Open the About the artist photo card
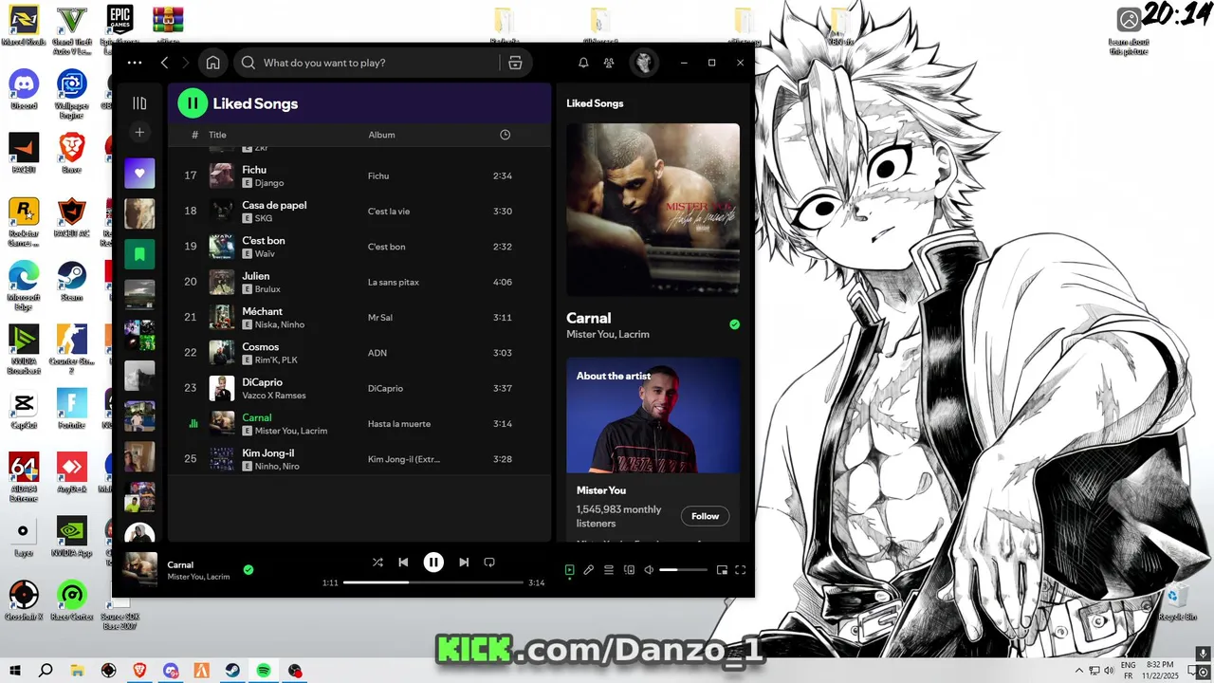This screenshot has height=683, width=1214. (653, 415)
